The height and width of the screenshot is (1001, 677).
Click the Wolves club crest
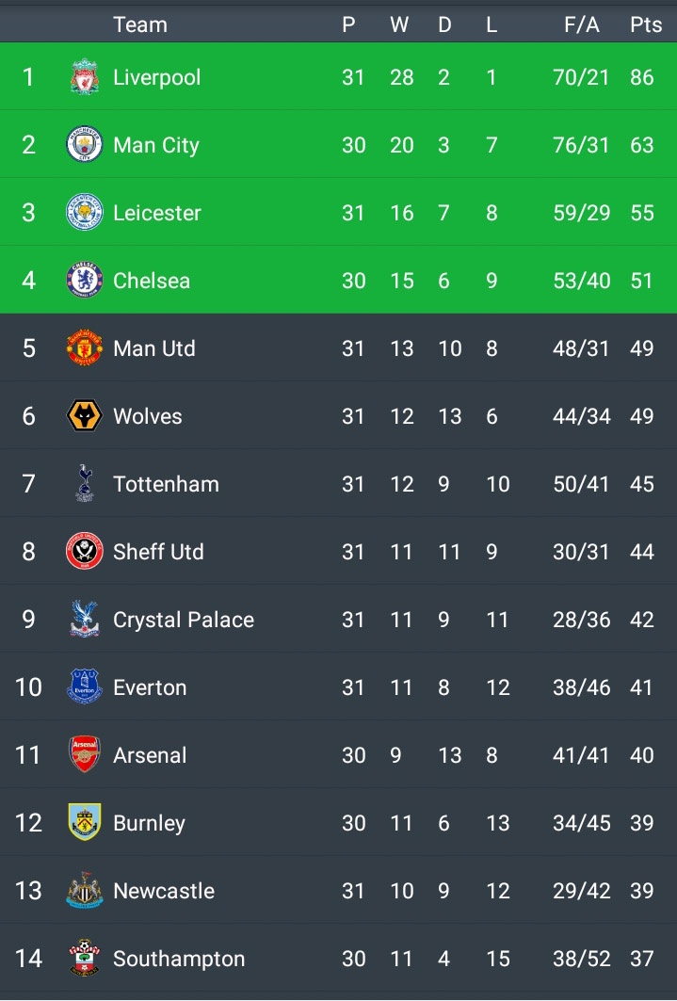tap(85, 416)
